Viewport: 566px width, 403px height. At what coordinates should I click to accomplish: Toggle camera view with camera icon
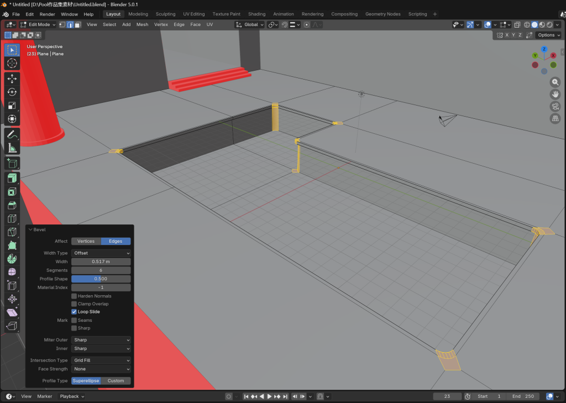pyautogui.click(x=555, y=106)
